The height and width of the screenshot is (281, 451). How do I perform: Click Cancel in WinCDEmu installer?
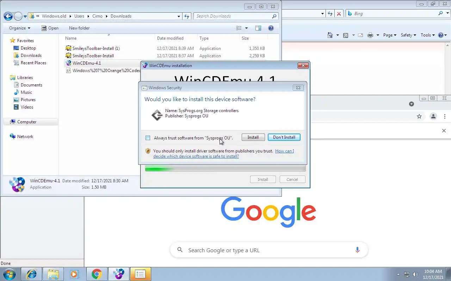point(292,179)
